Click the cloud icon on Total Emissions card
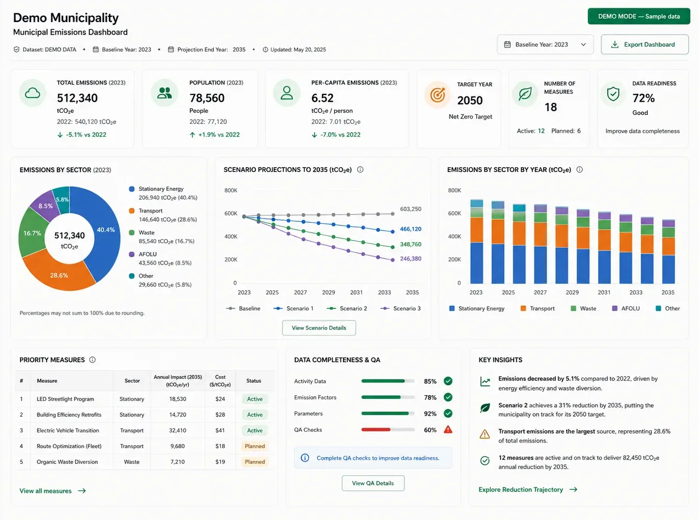This screenshot has height=520, width=699. (x=33, y=93)
